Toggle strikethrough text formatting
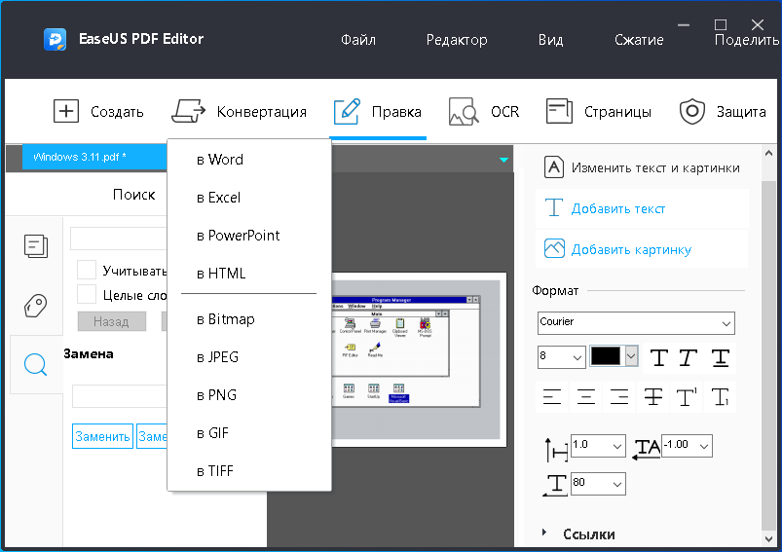 pos(652,397)
